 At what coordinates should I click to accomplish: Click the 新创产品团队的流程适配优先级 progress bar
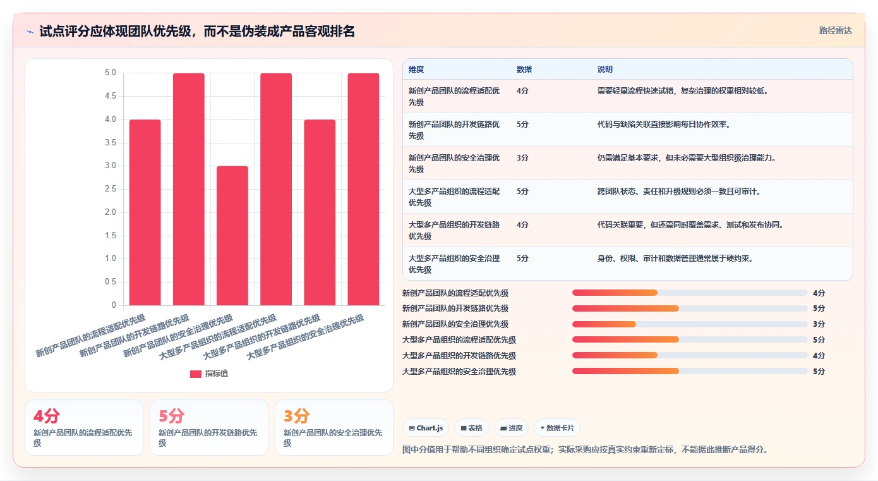(x=690, y=293)
